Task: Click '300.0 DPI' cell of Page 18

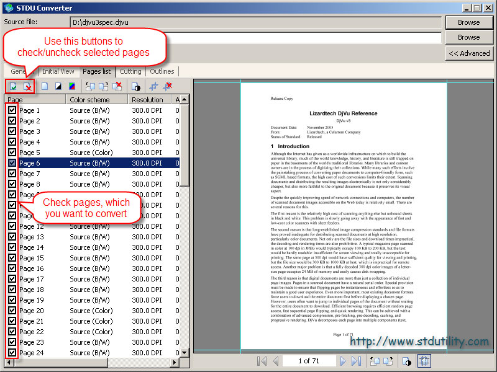Action: (147, 290)
